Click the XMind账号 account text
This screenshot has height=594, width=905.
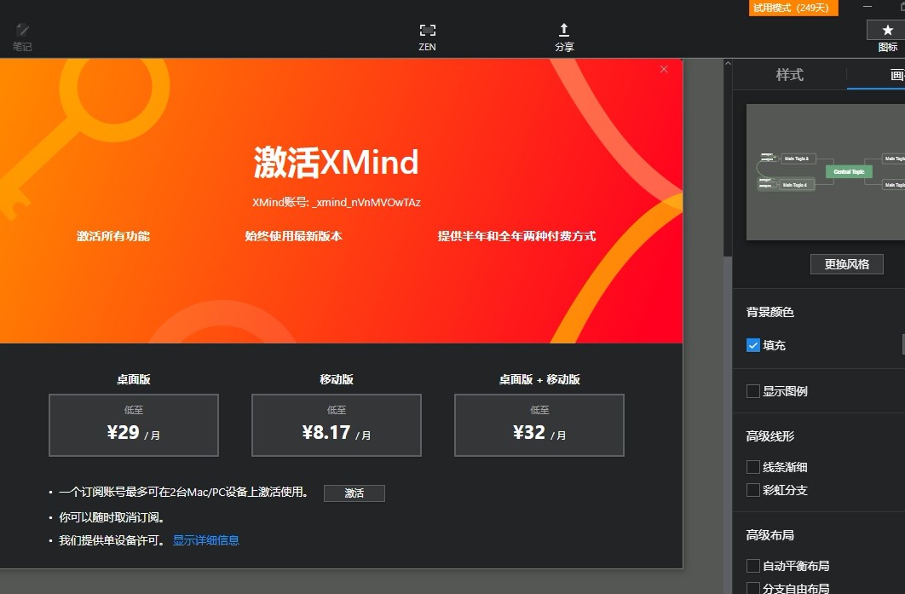click(337, 203)
